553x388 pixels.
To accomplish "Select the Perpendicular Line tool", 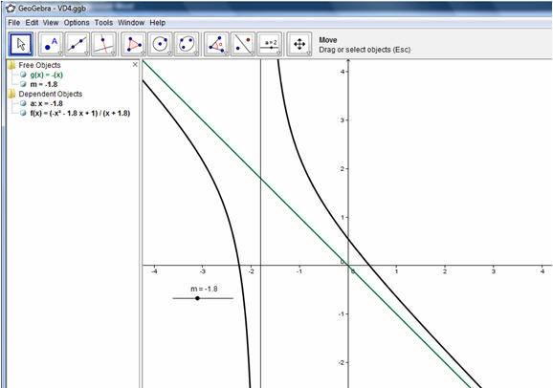I will (103, 44).
